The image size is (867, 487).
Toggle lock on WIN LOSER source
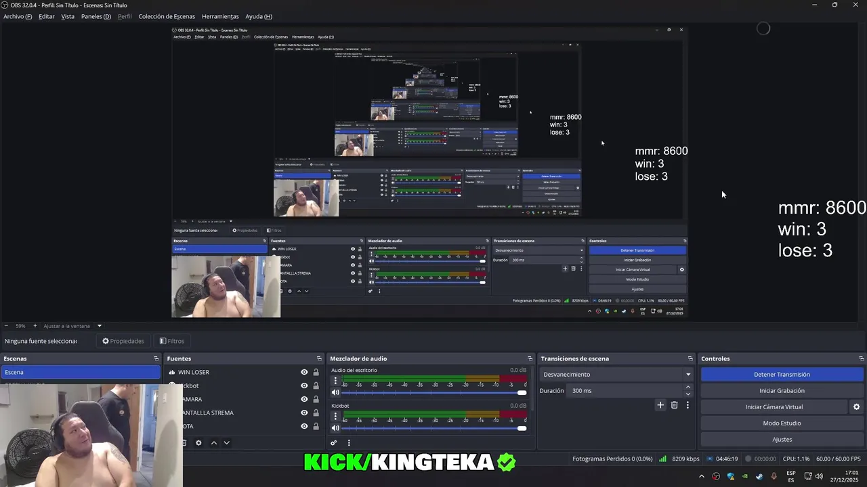[316, 372]
